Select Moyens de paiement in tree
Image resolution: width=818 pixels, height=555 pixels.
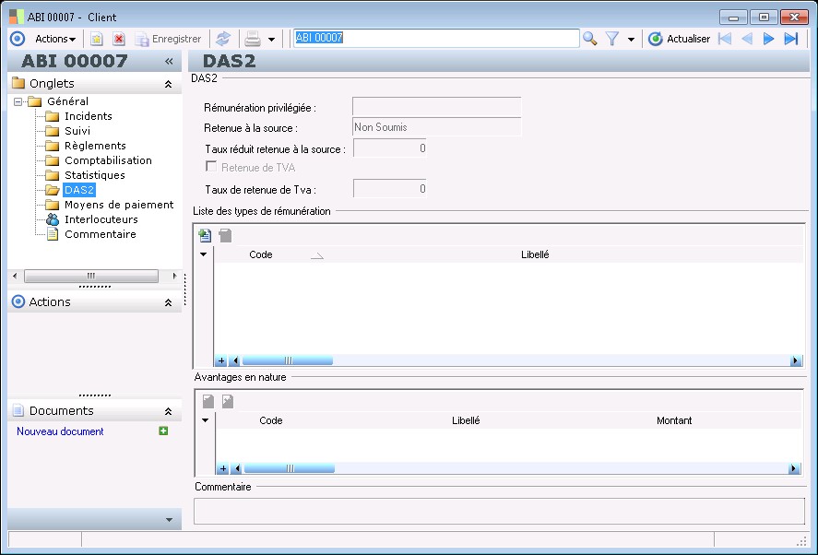coord(119,205)
